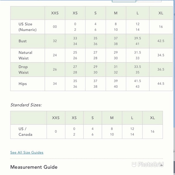Select the Bust row label
The width and height of the screenshot is (175, 175).
23,41
